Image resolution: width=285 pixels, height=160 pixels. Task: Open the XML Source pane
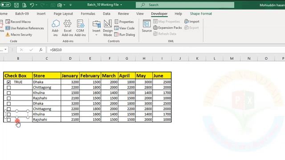147,26
